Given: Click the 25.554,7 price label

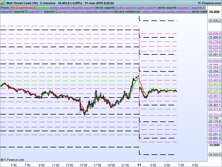Looking at the screenshot, I should pos(215,71).
